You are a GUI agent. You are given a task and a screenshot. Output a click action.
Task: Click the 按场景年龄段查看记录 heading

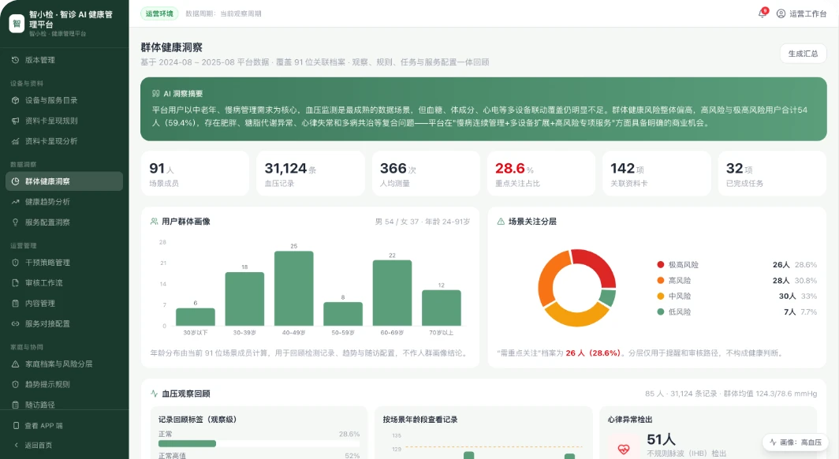[x=420, y=420]
